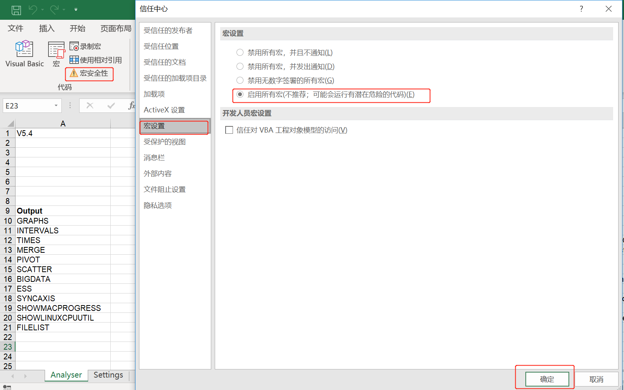The width and height of the screenshot is (624, 390).
Task: Switch to the Settings sheet tab
Action: tap(108, 375)
